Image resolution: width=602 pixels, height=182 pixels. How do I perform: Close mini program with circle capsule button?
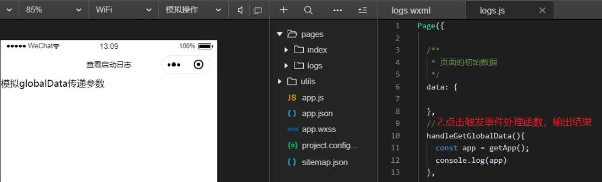pyautogui.click(x=199, y=65)
